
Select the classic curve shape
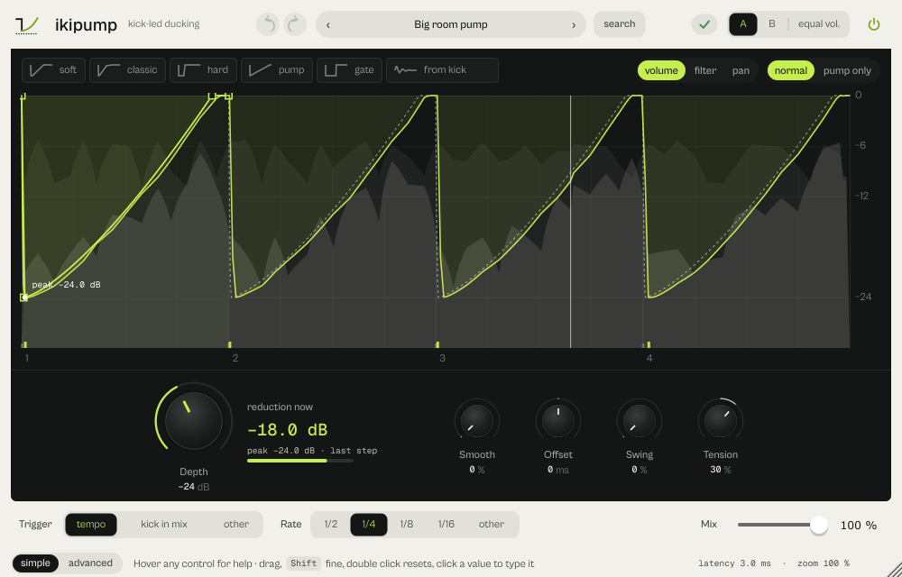(127, 70)
